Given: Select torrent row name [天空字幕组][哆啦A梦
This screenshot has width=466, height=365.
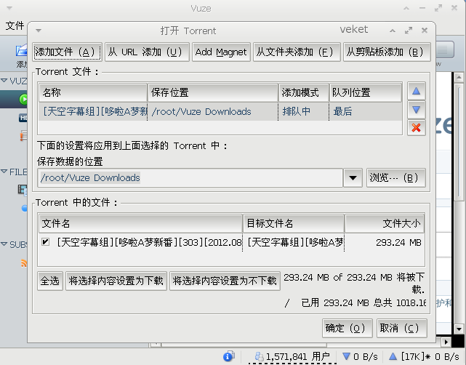Looking at the screenshot, I should [95, 111].
